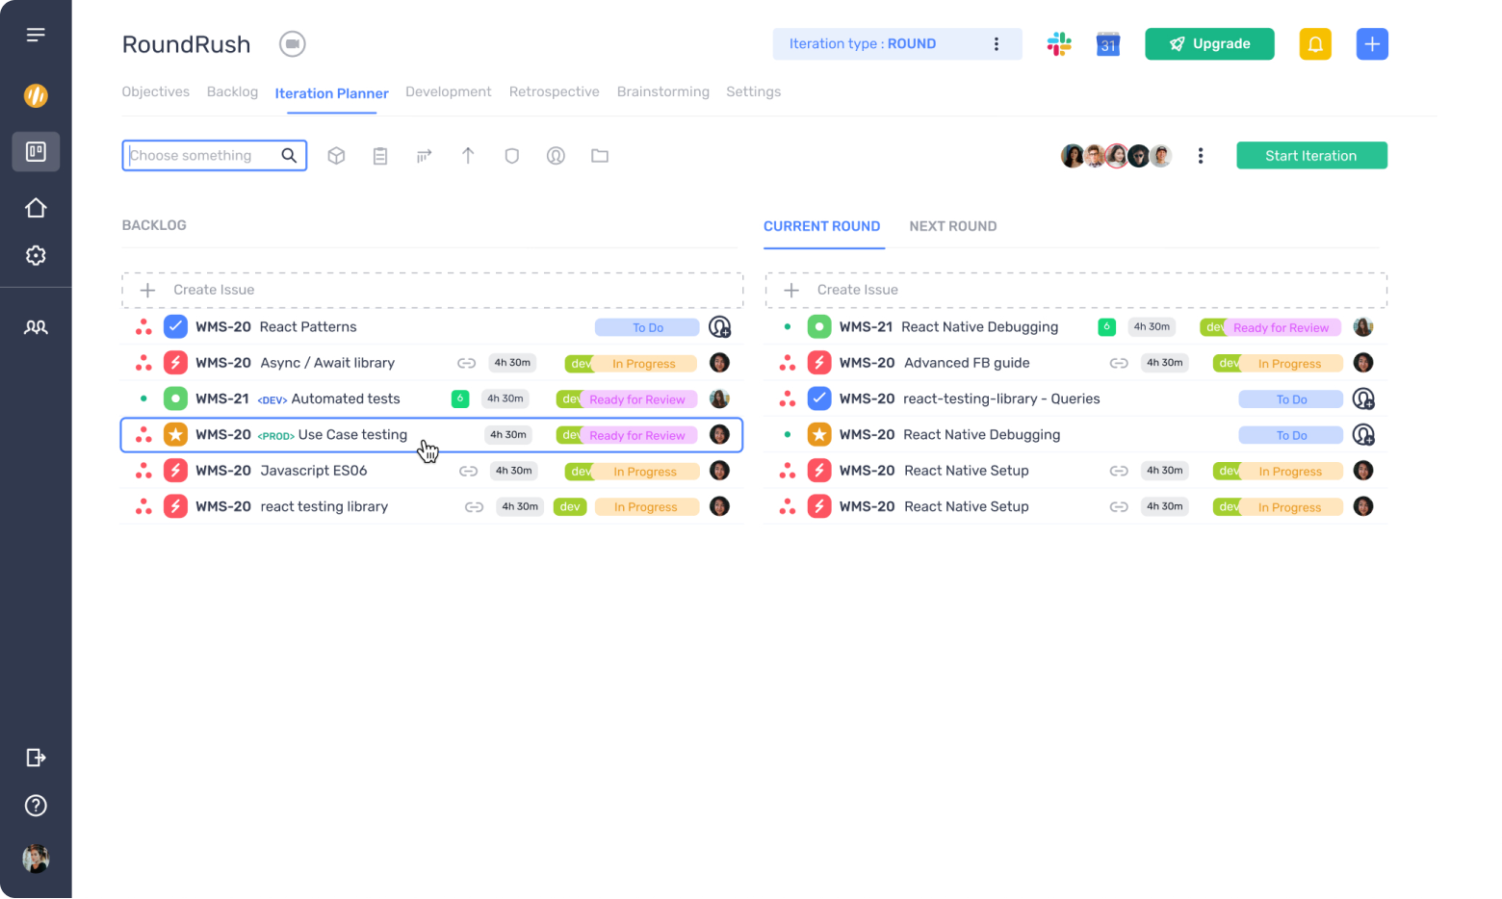Click the green Upgrade button
The image size is (1502, 899).
tap(1208, 44)
